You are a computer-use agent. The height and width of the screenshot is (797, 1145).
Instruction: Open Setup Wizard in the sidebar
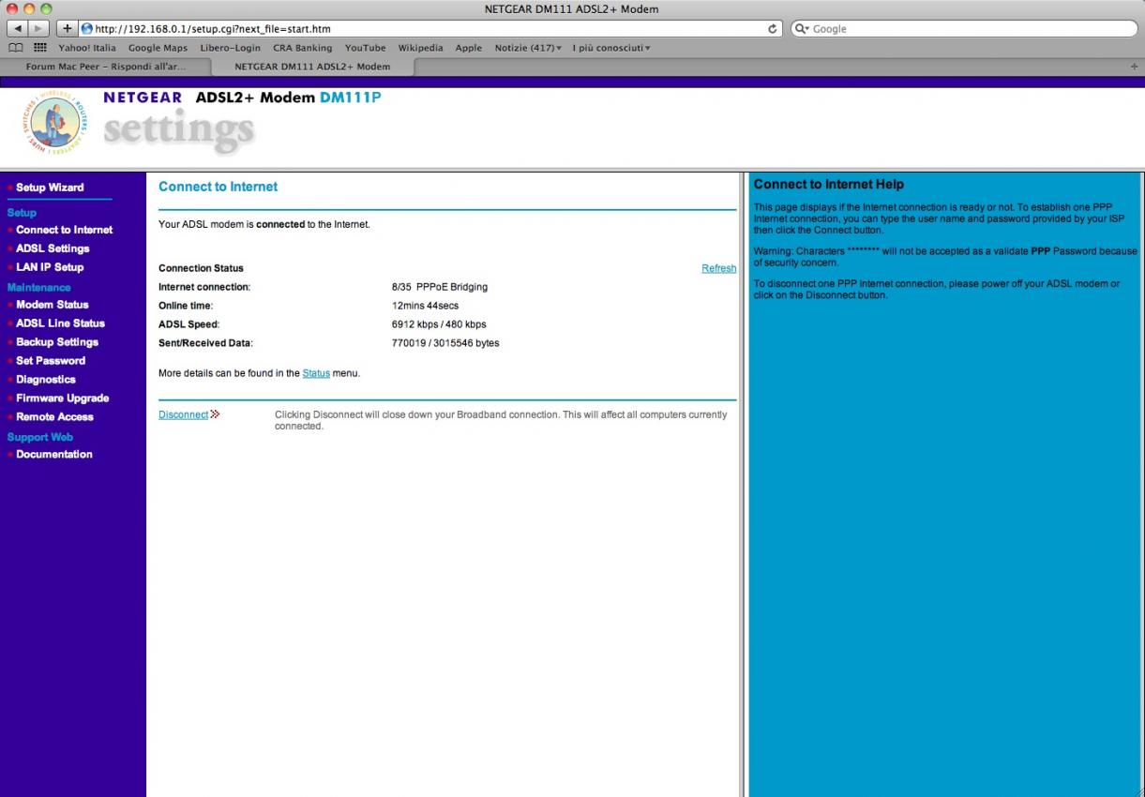coord(50,188)
